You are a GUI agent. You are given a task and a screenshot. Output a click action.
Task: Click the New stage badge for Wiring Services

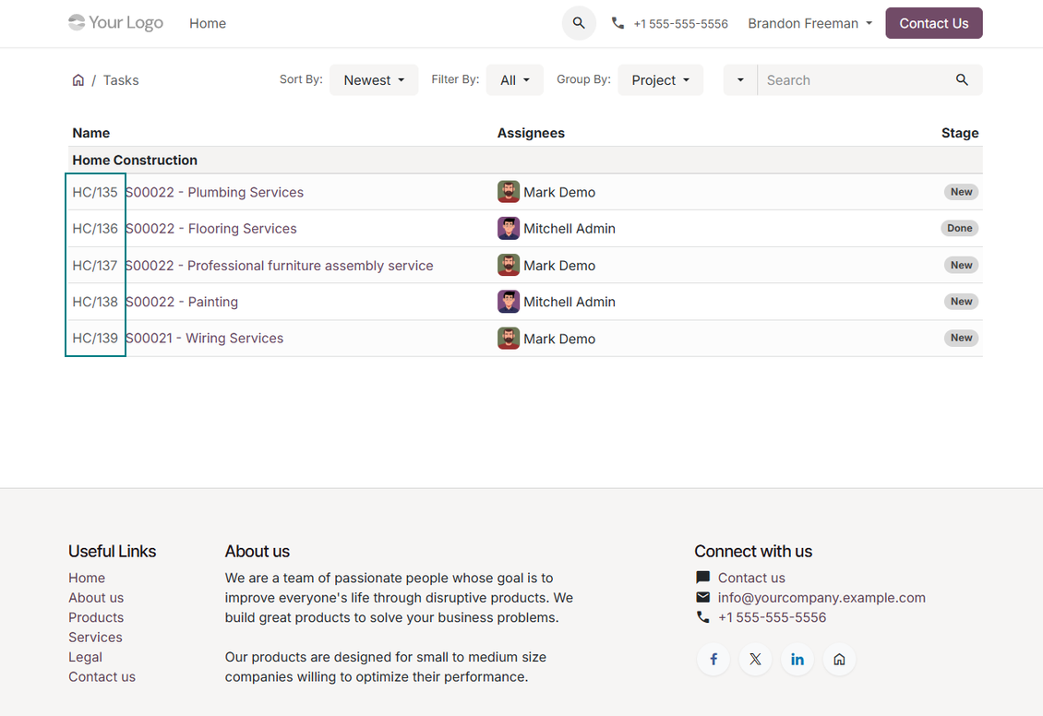click(961, 338)
